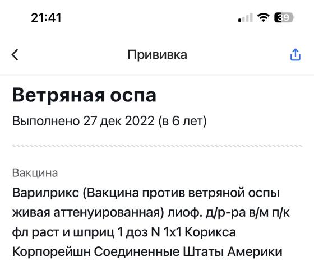Image resolution: width=314 pixels, height=280 pixels.
Task: Tap the Варилрикс vaccine name text
Action: [45, 193]
